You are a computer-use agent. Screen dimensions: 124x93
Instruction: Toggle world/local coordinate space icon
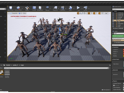pos(84,13)
